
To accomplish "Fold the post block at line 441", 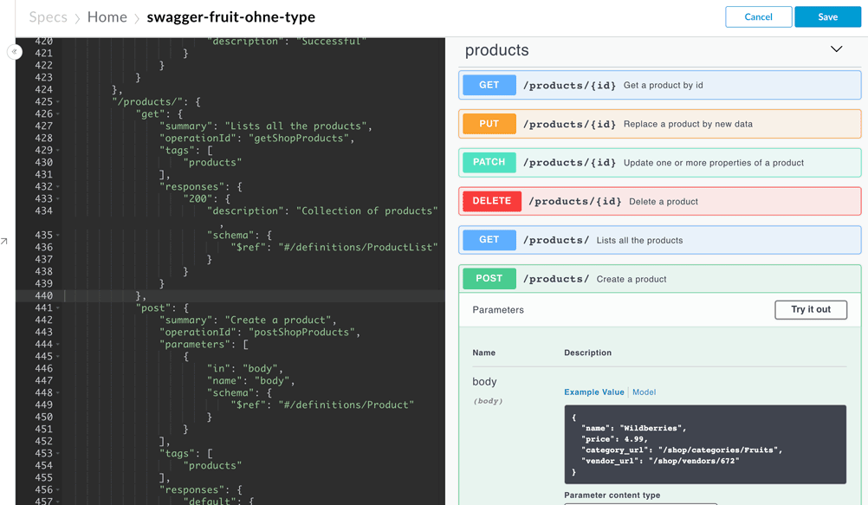I will click(x=57, y=308).
